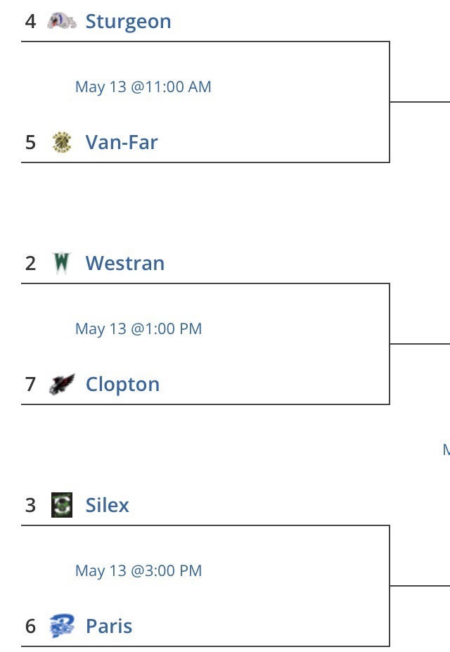Click the green Westran W logo

(61, 263)
